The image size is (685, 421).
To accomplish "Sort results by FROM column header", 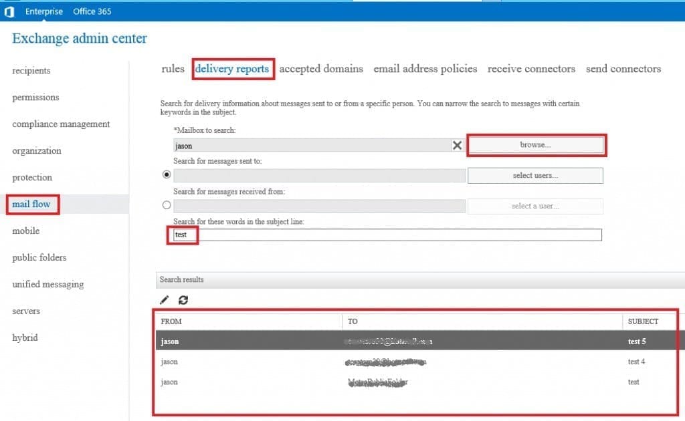I will pyautogui.click(x=171, y=321).
